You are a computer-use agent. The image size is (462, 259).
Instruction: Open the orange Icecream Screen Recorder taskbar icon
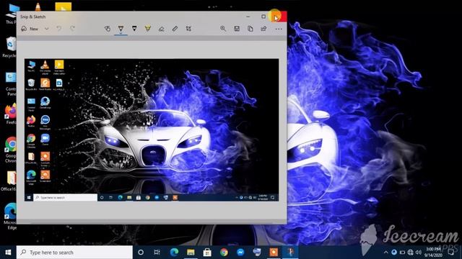(x=274, y=253)
